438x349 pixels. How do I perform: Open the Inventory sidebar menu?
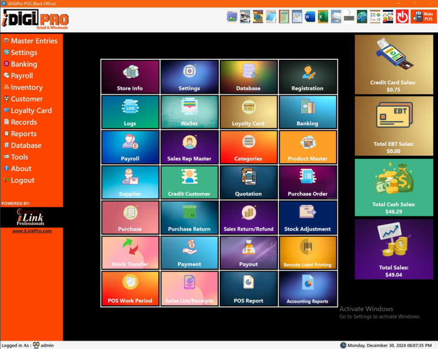point(24,87)
